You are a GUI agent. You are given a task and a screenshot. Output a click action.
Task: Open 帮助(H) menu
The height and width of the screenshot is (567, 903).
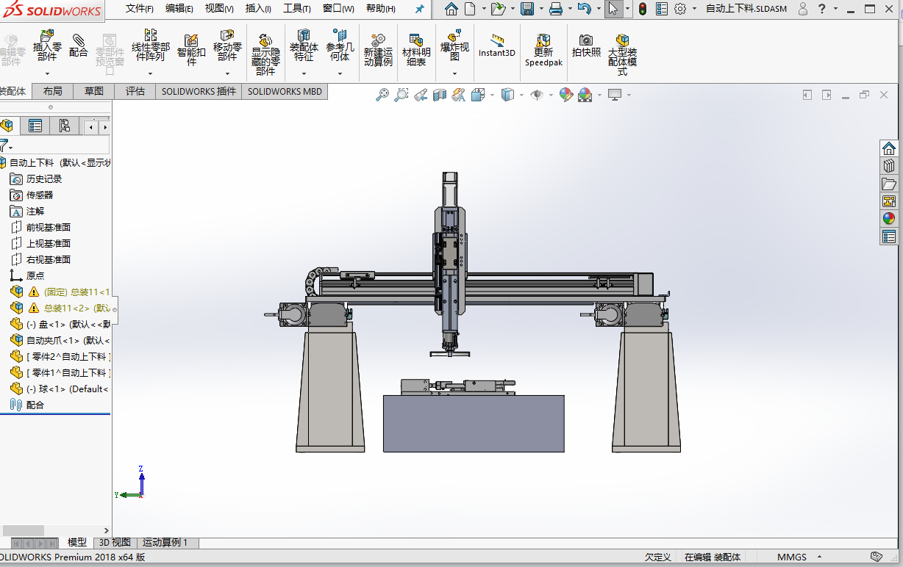(380, 9)
